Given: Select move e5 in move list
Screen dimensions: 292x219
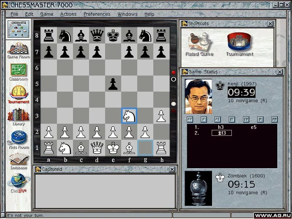Looking at the screenshot, I should 253,127.
